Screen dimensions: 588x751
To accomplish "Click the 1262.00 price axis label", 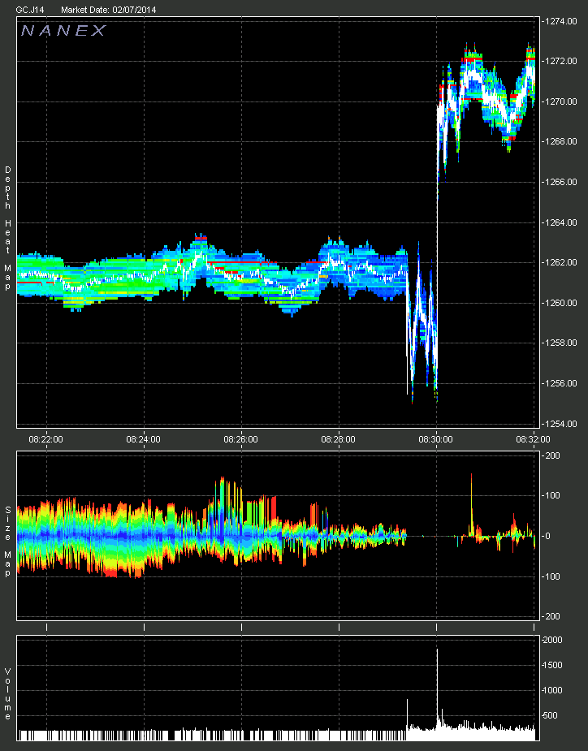I will [560, 262].
